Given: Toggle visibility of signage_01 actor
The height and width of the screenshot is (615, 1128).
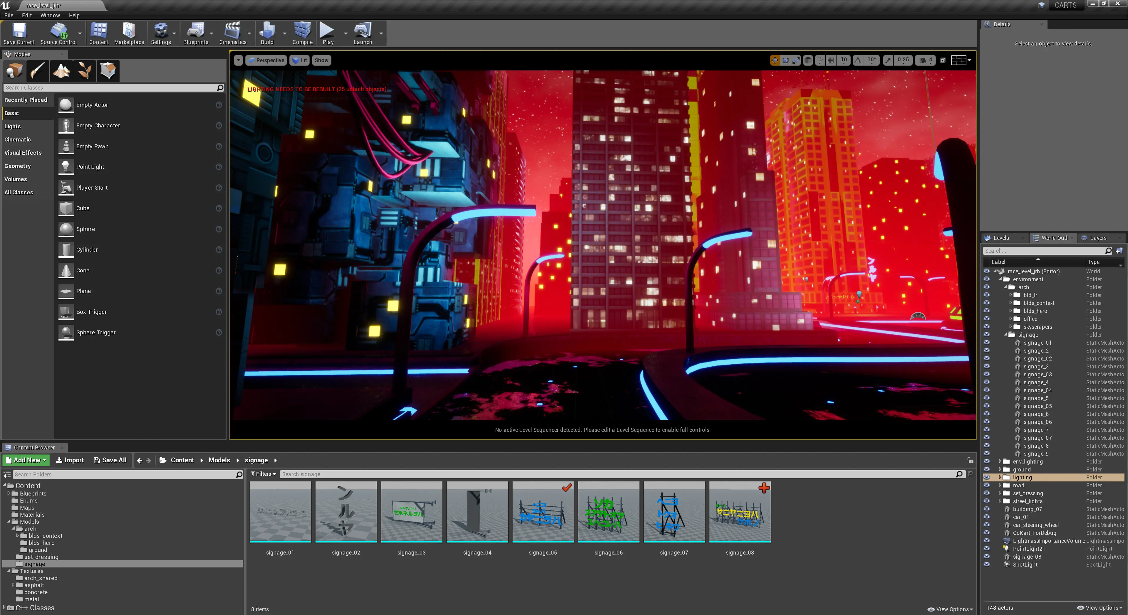Looking at the screenshot, I should 987,343.
